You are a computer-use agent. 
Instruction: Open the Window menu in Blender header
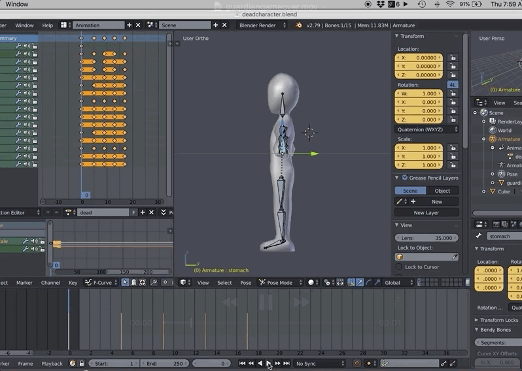point(24,25)
